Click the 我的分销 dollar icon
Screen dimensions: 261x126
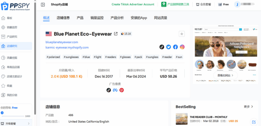click(3, 95)
